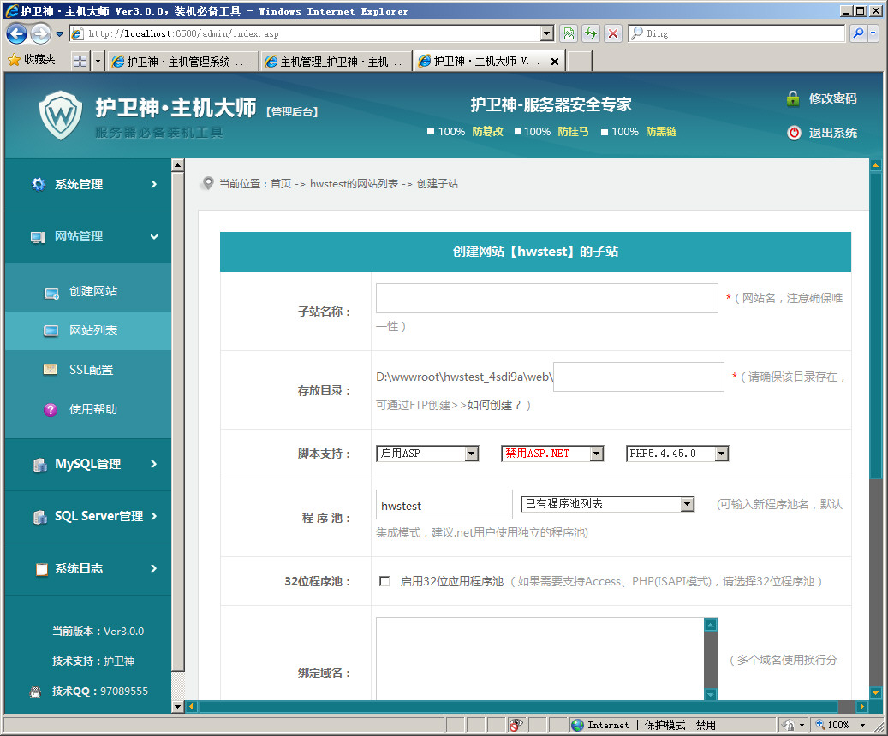Image resolution: width=888 pixels, height=736 pixels.
Task: Collapse the 网站管理 menu
Action: (88, 237)
